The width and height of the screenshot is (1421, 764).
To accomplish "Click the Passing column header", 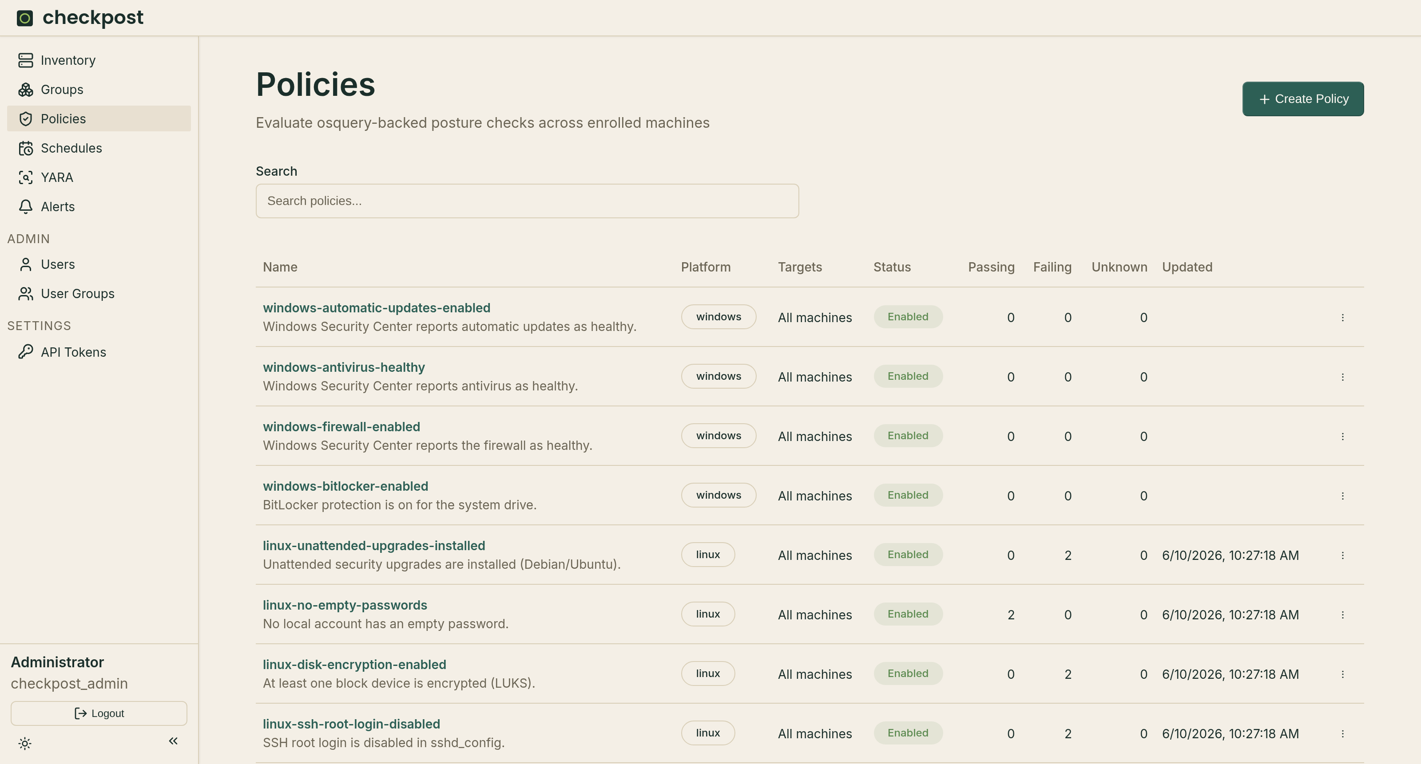I will tap(991, 267).
